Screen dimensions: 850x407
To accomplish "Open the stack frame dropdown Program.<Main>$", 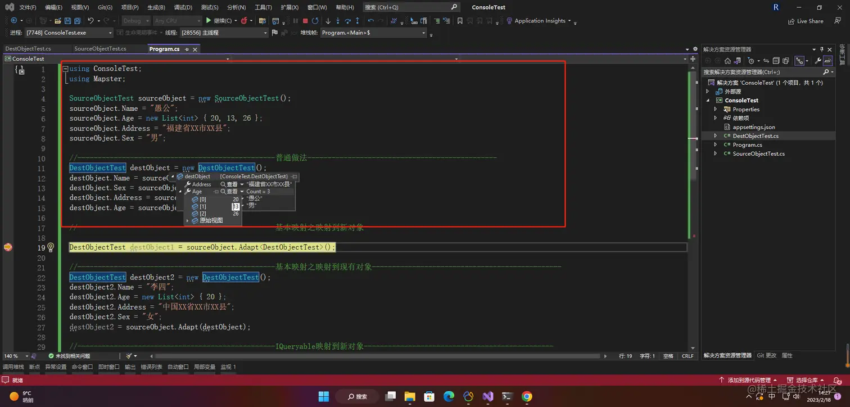I will pos(373,33).
